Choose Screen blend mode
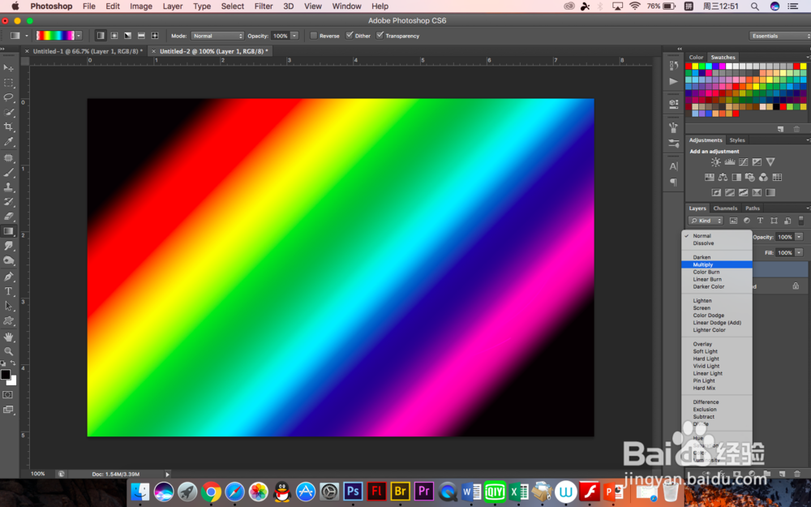This screenshot has width=811, height=507. tap(717, 307)
